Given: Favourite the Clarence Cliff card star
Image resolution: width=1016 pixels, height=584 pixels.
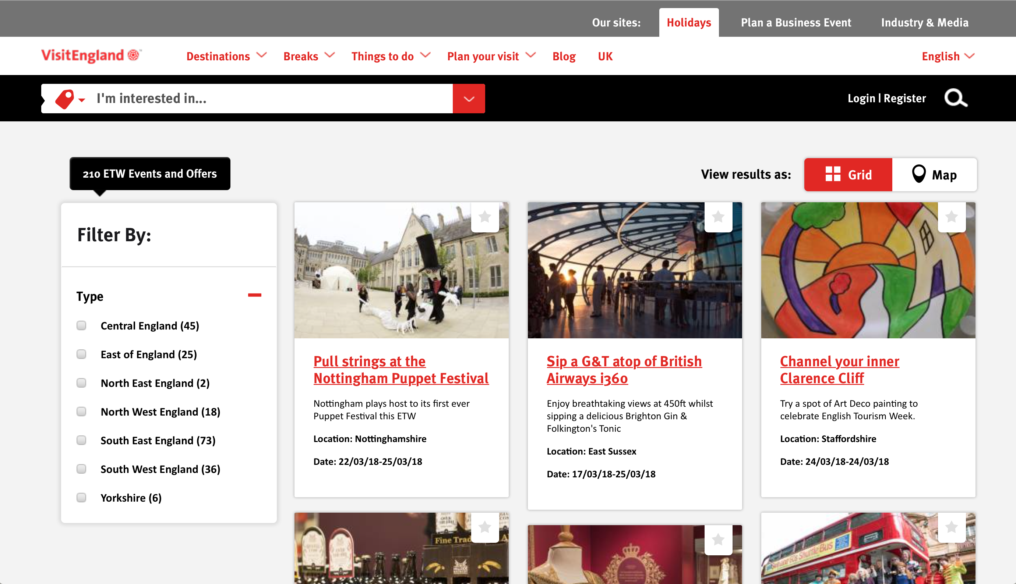Looking at the screenshot, I should 951,217.
